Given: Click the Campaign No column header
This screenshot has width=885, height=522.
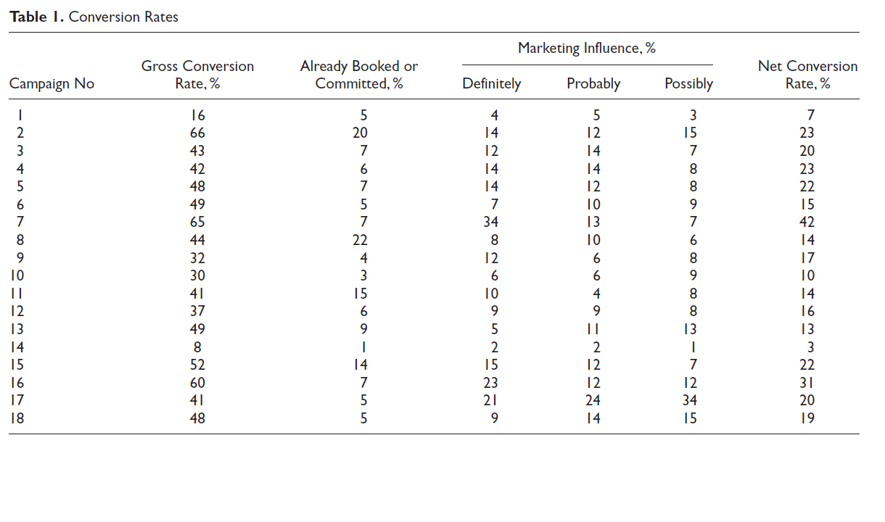Looking at the screenshot, I should 52,83.
